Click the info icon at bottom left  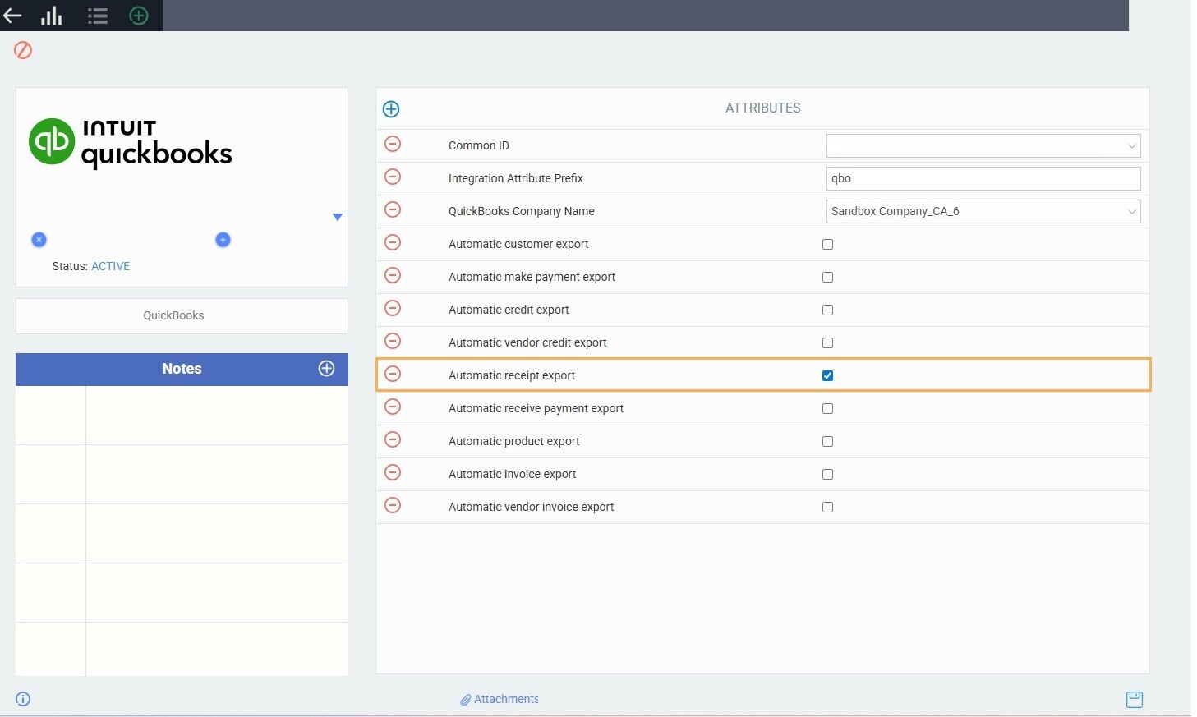23,699
